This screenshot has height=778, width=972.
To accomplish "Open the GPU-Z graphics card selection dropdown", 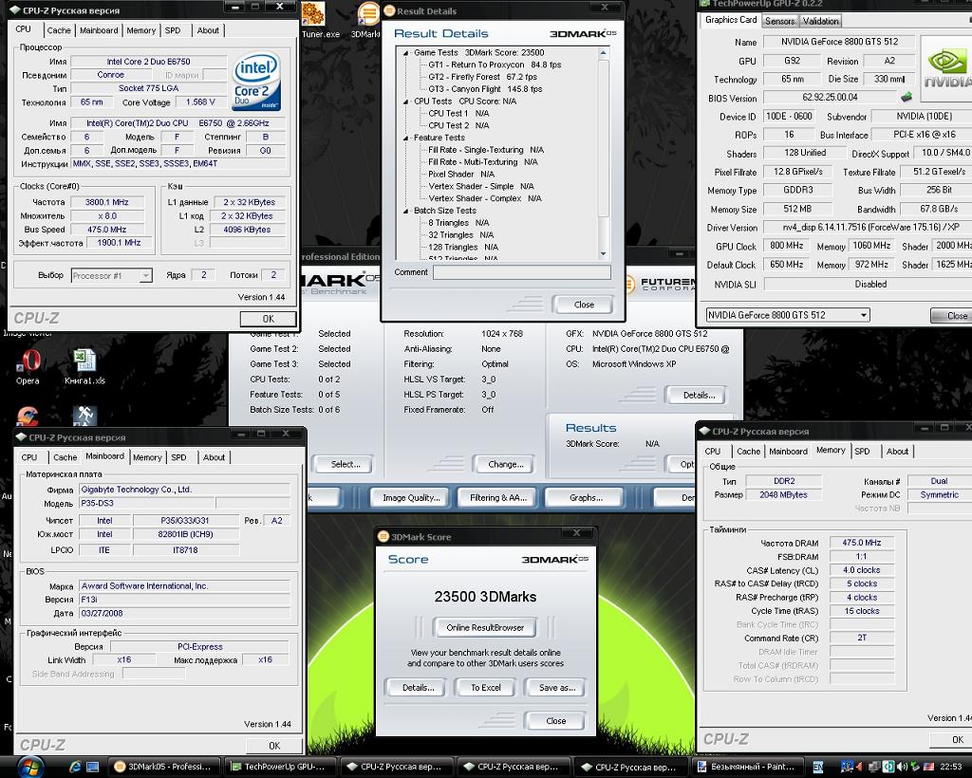I will point(863,315).
